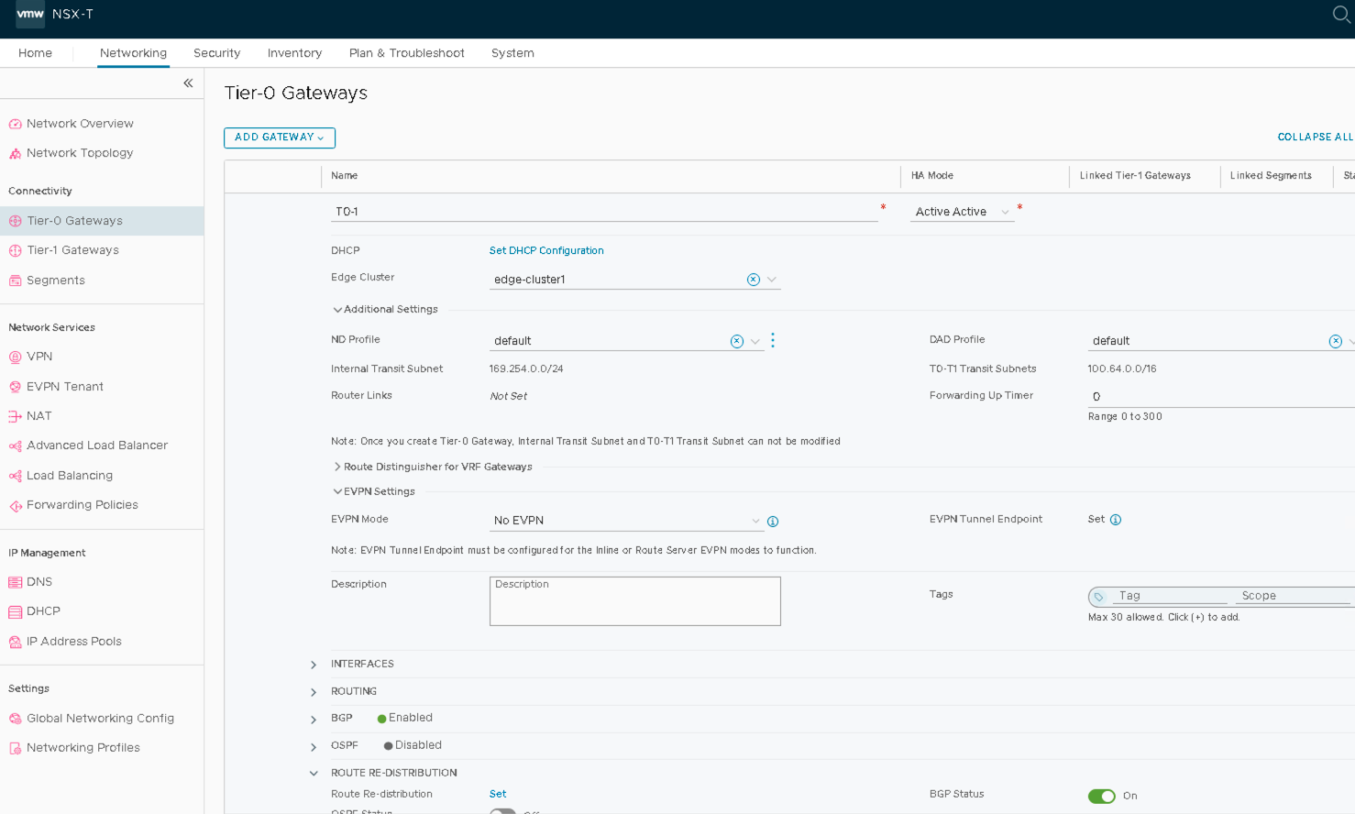
Task: Switch to the Security tab
Action: (216, 53)
